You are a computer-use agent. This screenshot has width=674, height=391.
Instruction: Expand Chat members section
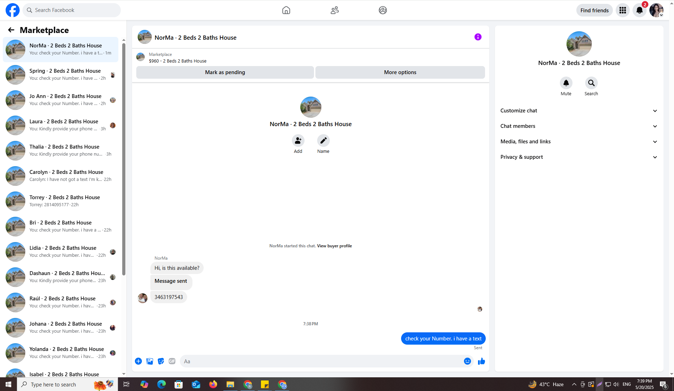[579, 126]
